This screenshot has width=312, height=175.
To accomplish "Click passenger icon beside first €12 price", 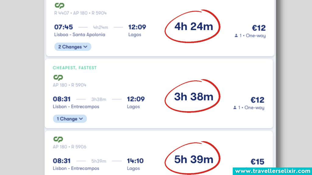I will pyautogui.click(x=236, y=36).
